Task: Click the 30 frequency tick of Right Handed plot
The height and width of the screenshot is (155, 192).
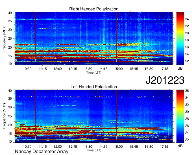Action: tap(10, 30)
